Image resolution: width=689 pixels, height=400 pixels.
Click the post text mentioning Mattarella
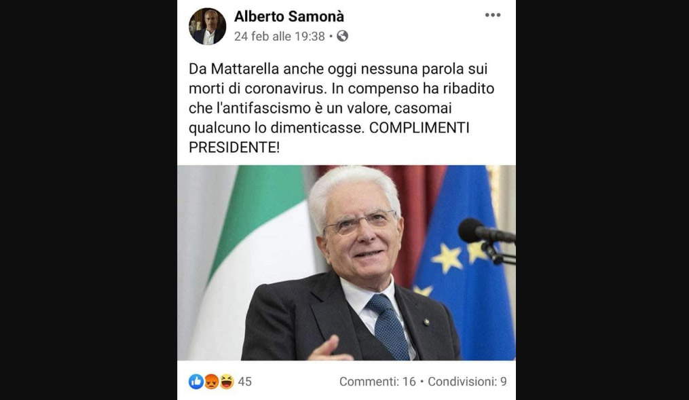(341, 108)
